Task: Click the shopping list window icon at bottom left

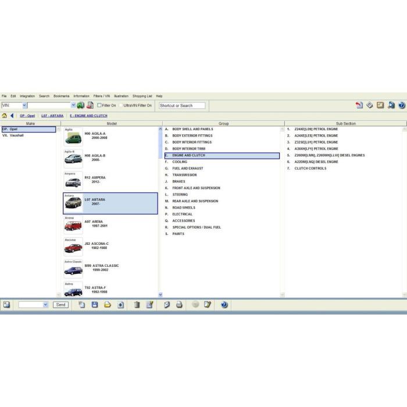Action: click(x=6, y=305)
